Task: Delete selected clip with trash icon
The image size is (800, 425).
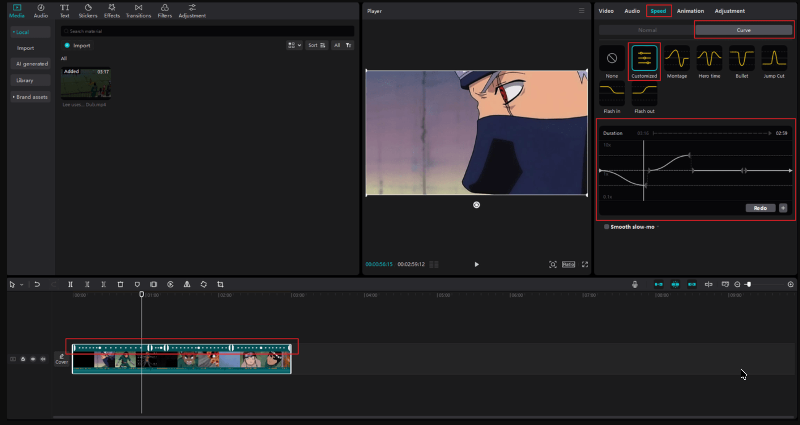Action: pos(121,284)
